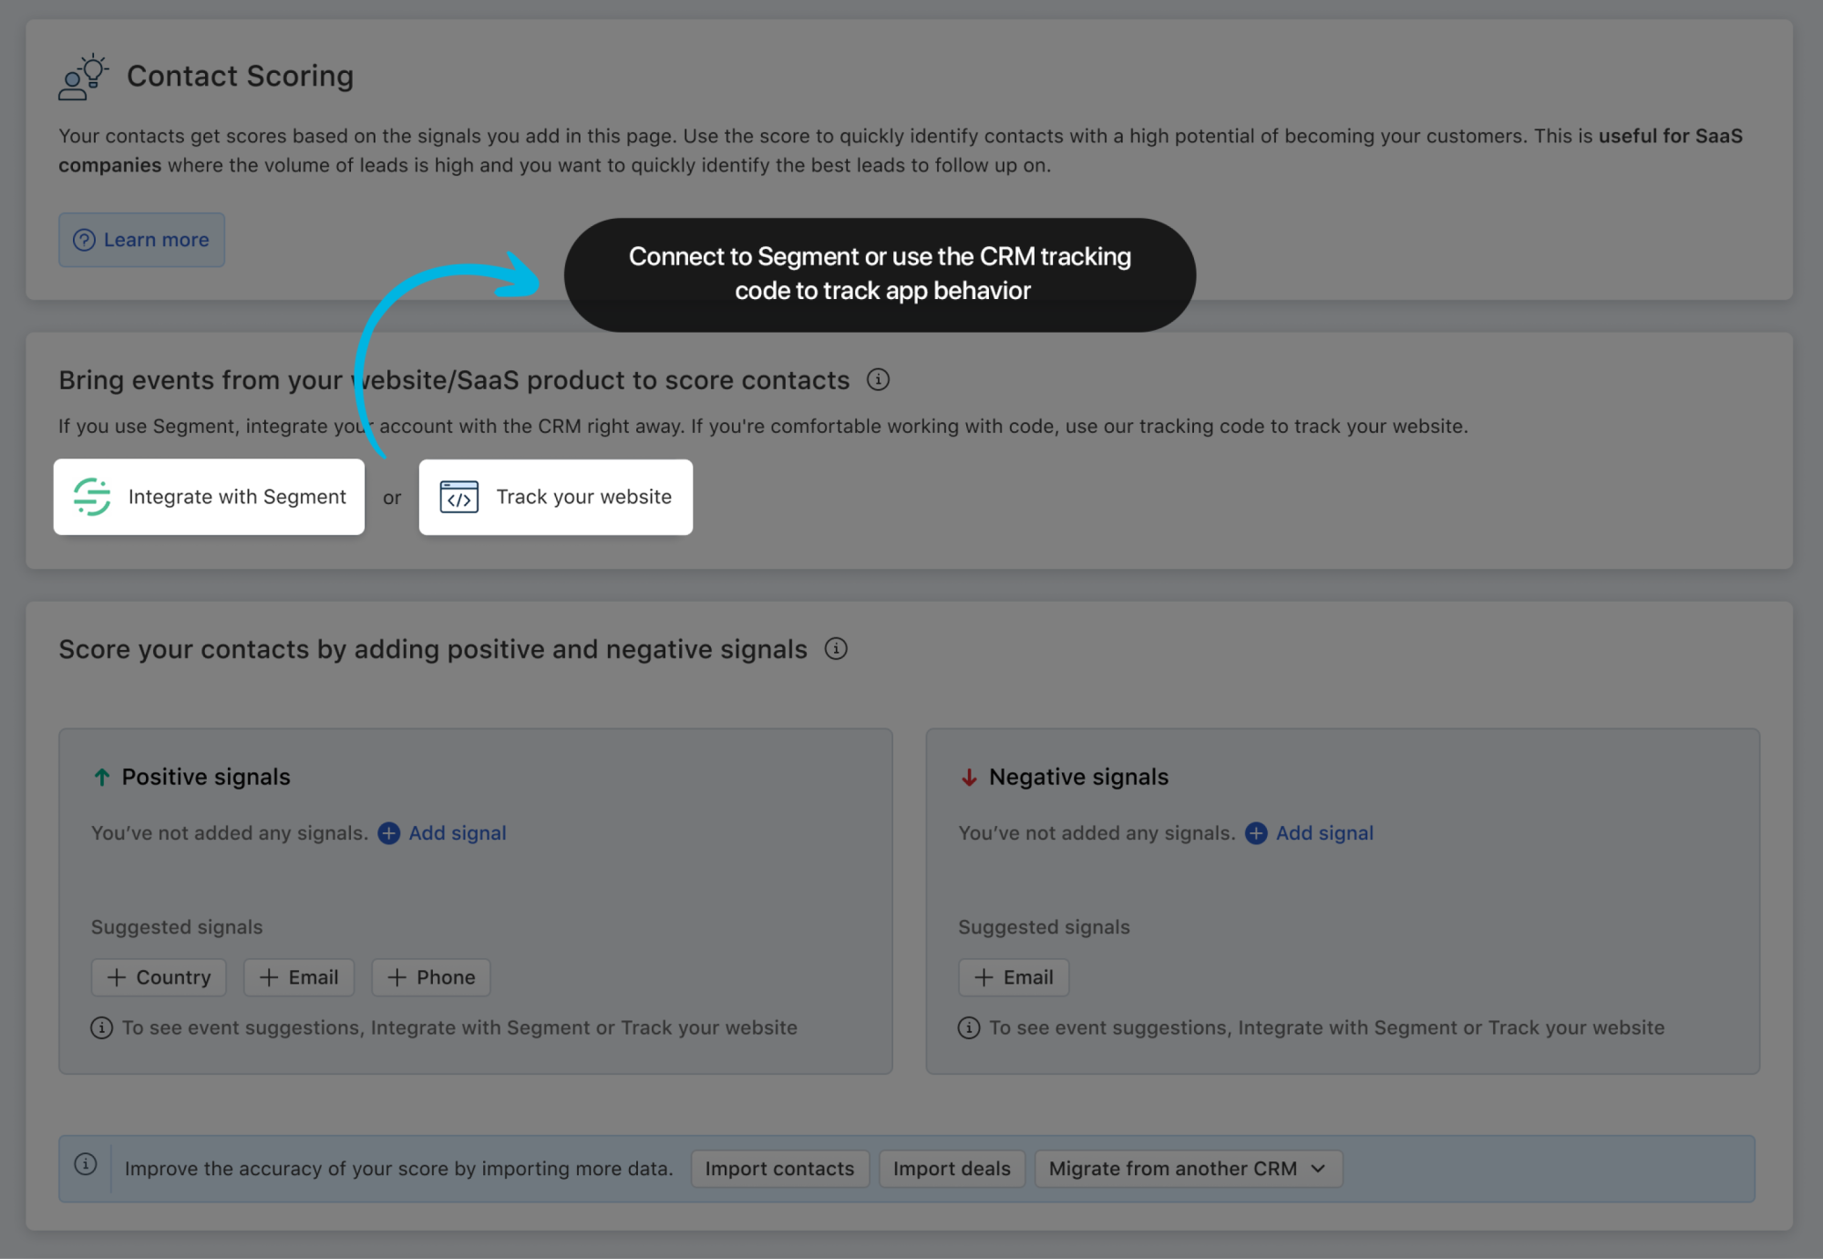Click the red down arrow beside Negative signals
Screen dimensions: 1823x1259
969,777
